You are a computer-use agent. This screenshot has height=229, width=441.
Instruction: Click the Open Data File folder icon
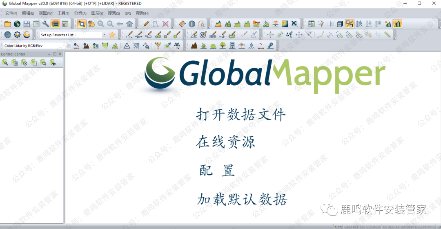click(7, 24)
